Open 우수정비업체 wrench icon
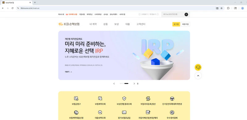The width and height of the screenshot is (247, 120). [x=172, y=112]
